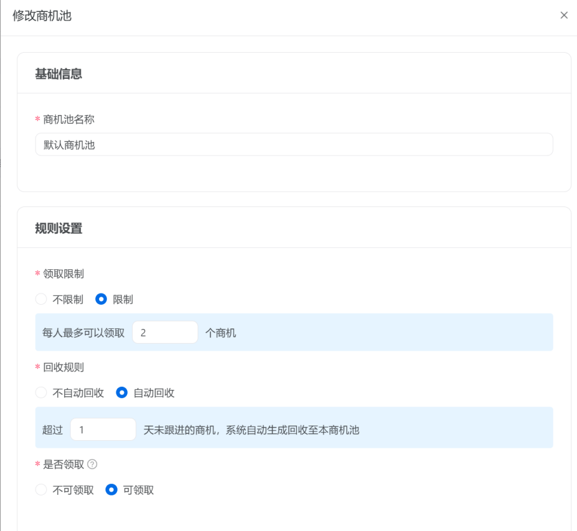Click the 回收规则 field label

[x=64, y=367]
